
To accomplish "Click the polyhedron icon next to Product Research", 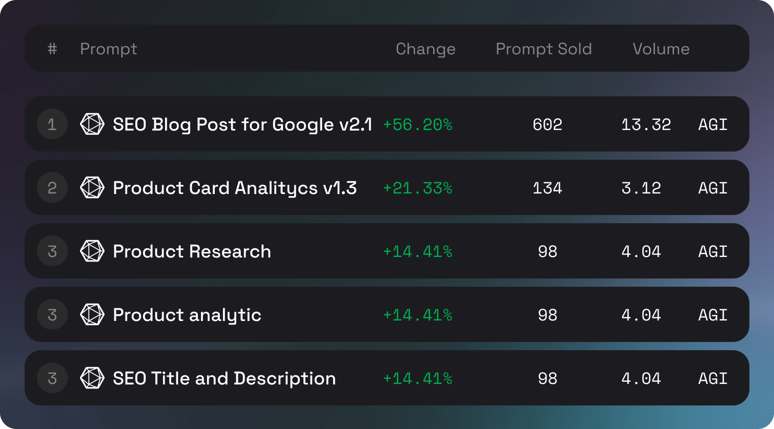I will click(93, 251).
